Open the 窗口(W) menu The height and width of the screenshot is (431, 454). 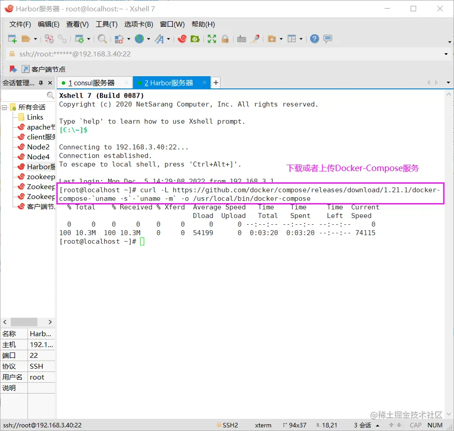(172, 24)
